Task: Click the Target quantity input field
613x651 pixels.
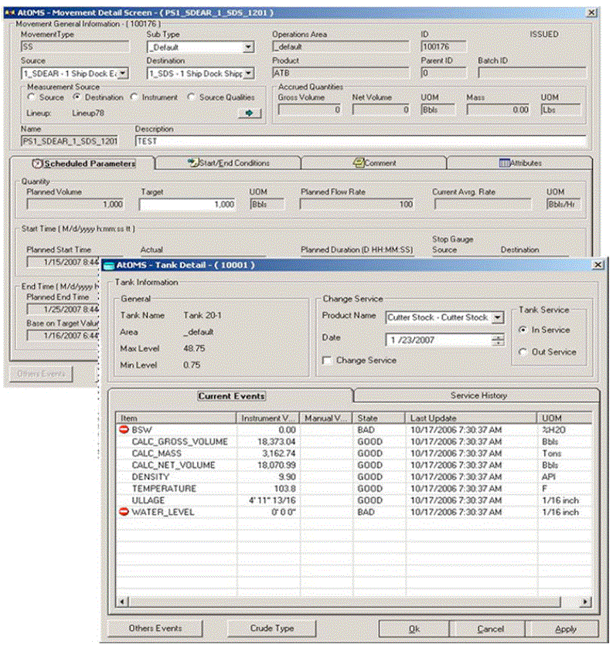Action: click(187, 205)
